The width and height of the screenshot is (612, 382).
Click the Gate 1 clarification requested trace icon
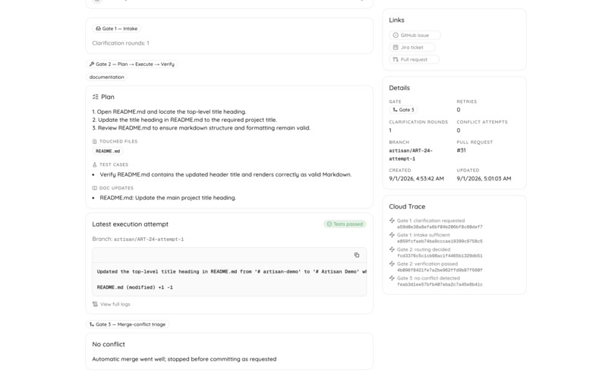tap(392, 221)
